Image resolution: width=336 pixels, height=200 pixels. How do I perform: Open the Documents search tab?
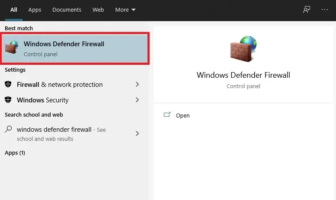[67, 10]
